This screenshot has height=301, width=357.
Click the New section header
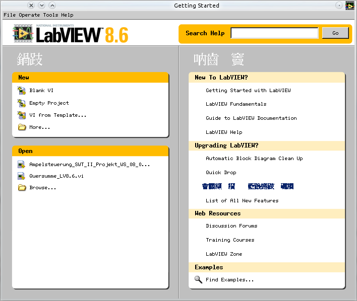(x=90, y=78)
